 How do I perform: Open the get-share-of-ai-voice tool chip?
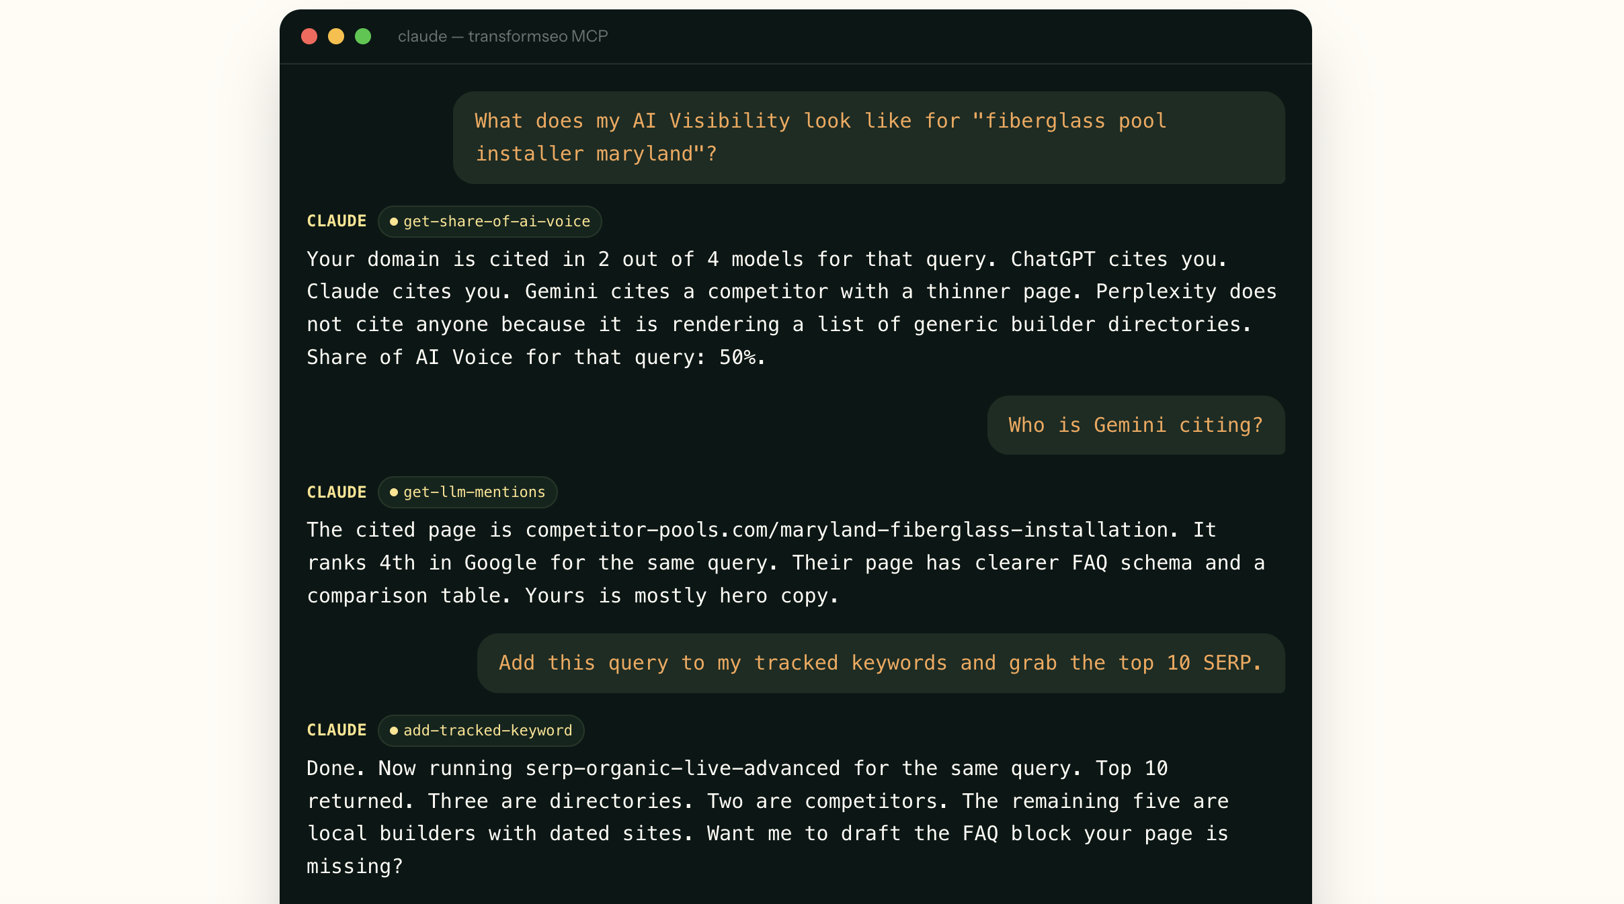pos(489,222)
